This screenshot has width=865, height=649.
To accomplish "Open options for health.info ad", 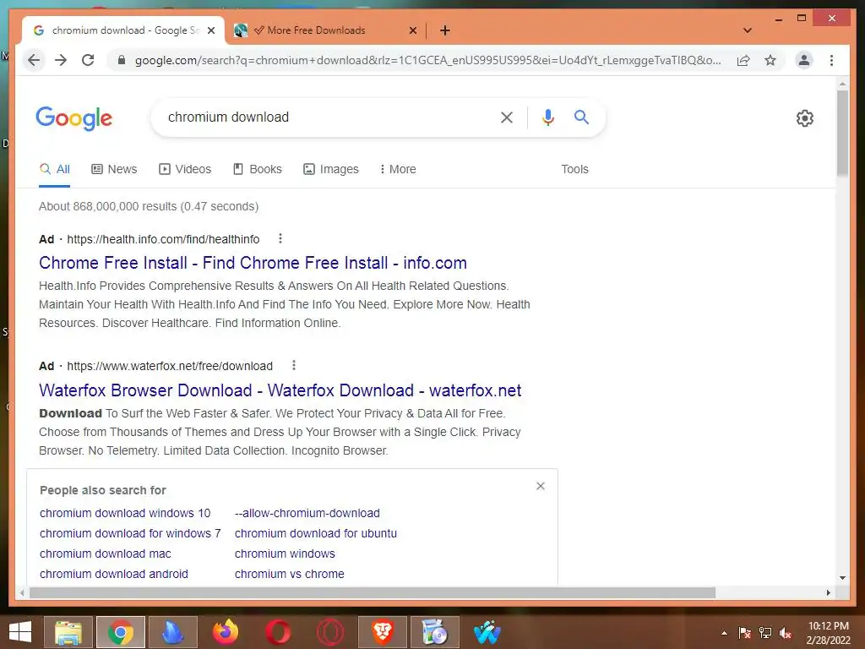I will pos(280,238).
